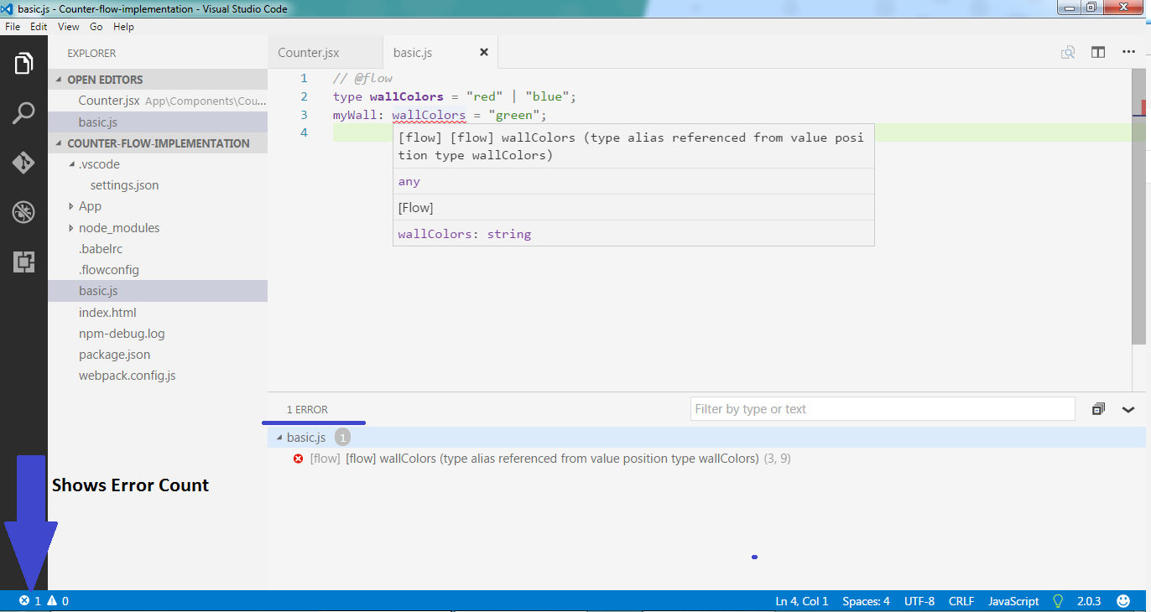Image resolution: width=1151 pixels, height=612 pixels.
Task: Open the Debug view
Action: point(23,212)
